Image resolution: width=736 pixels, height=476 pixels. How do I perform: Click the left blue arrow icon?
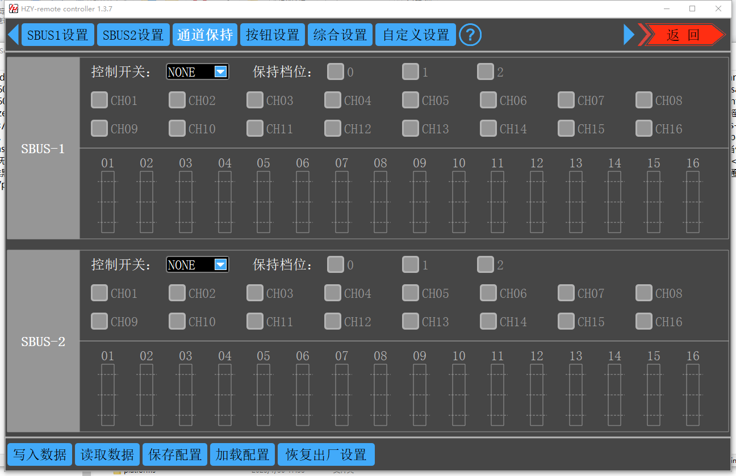point(13,35)
